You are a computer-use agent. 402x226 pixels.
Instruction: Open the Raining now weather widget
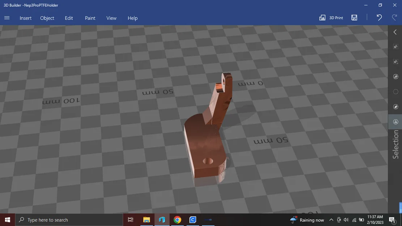tap(307, 220)
